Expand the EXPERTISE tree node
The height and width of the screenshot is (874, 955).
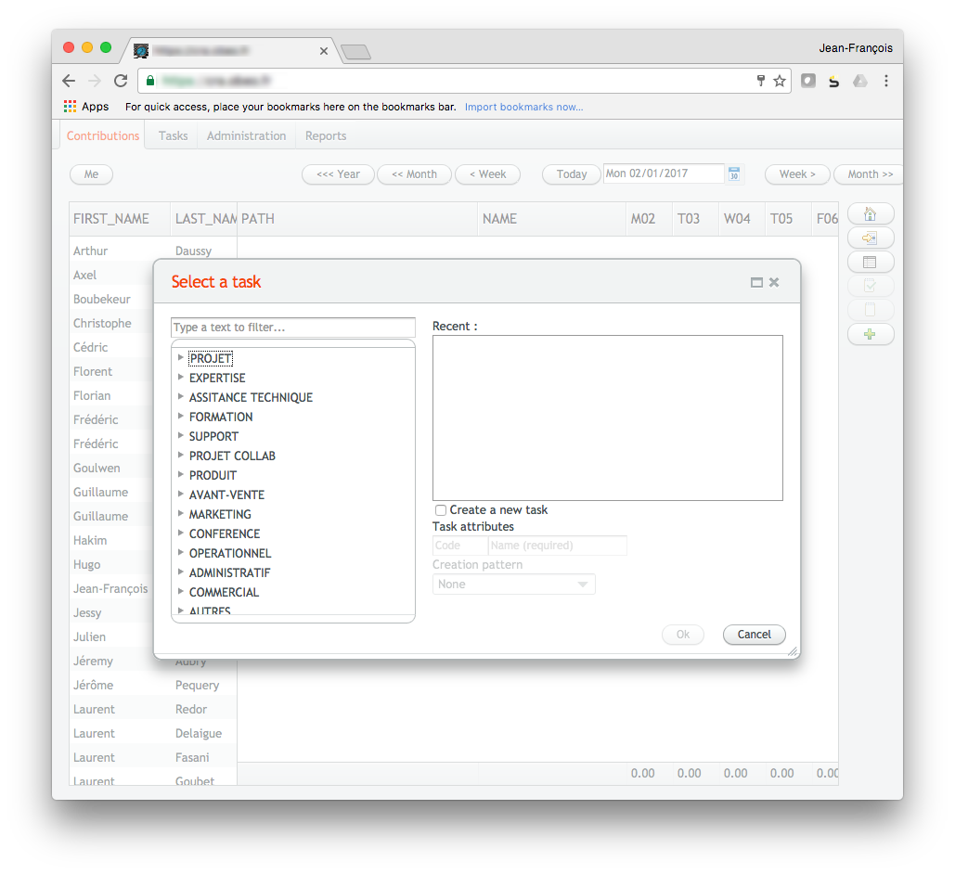click(180, 377)
